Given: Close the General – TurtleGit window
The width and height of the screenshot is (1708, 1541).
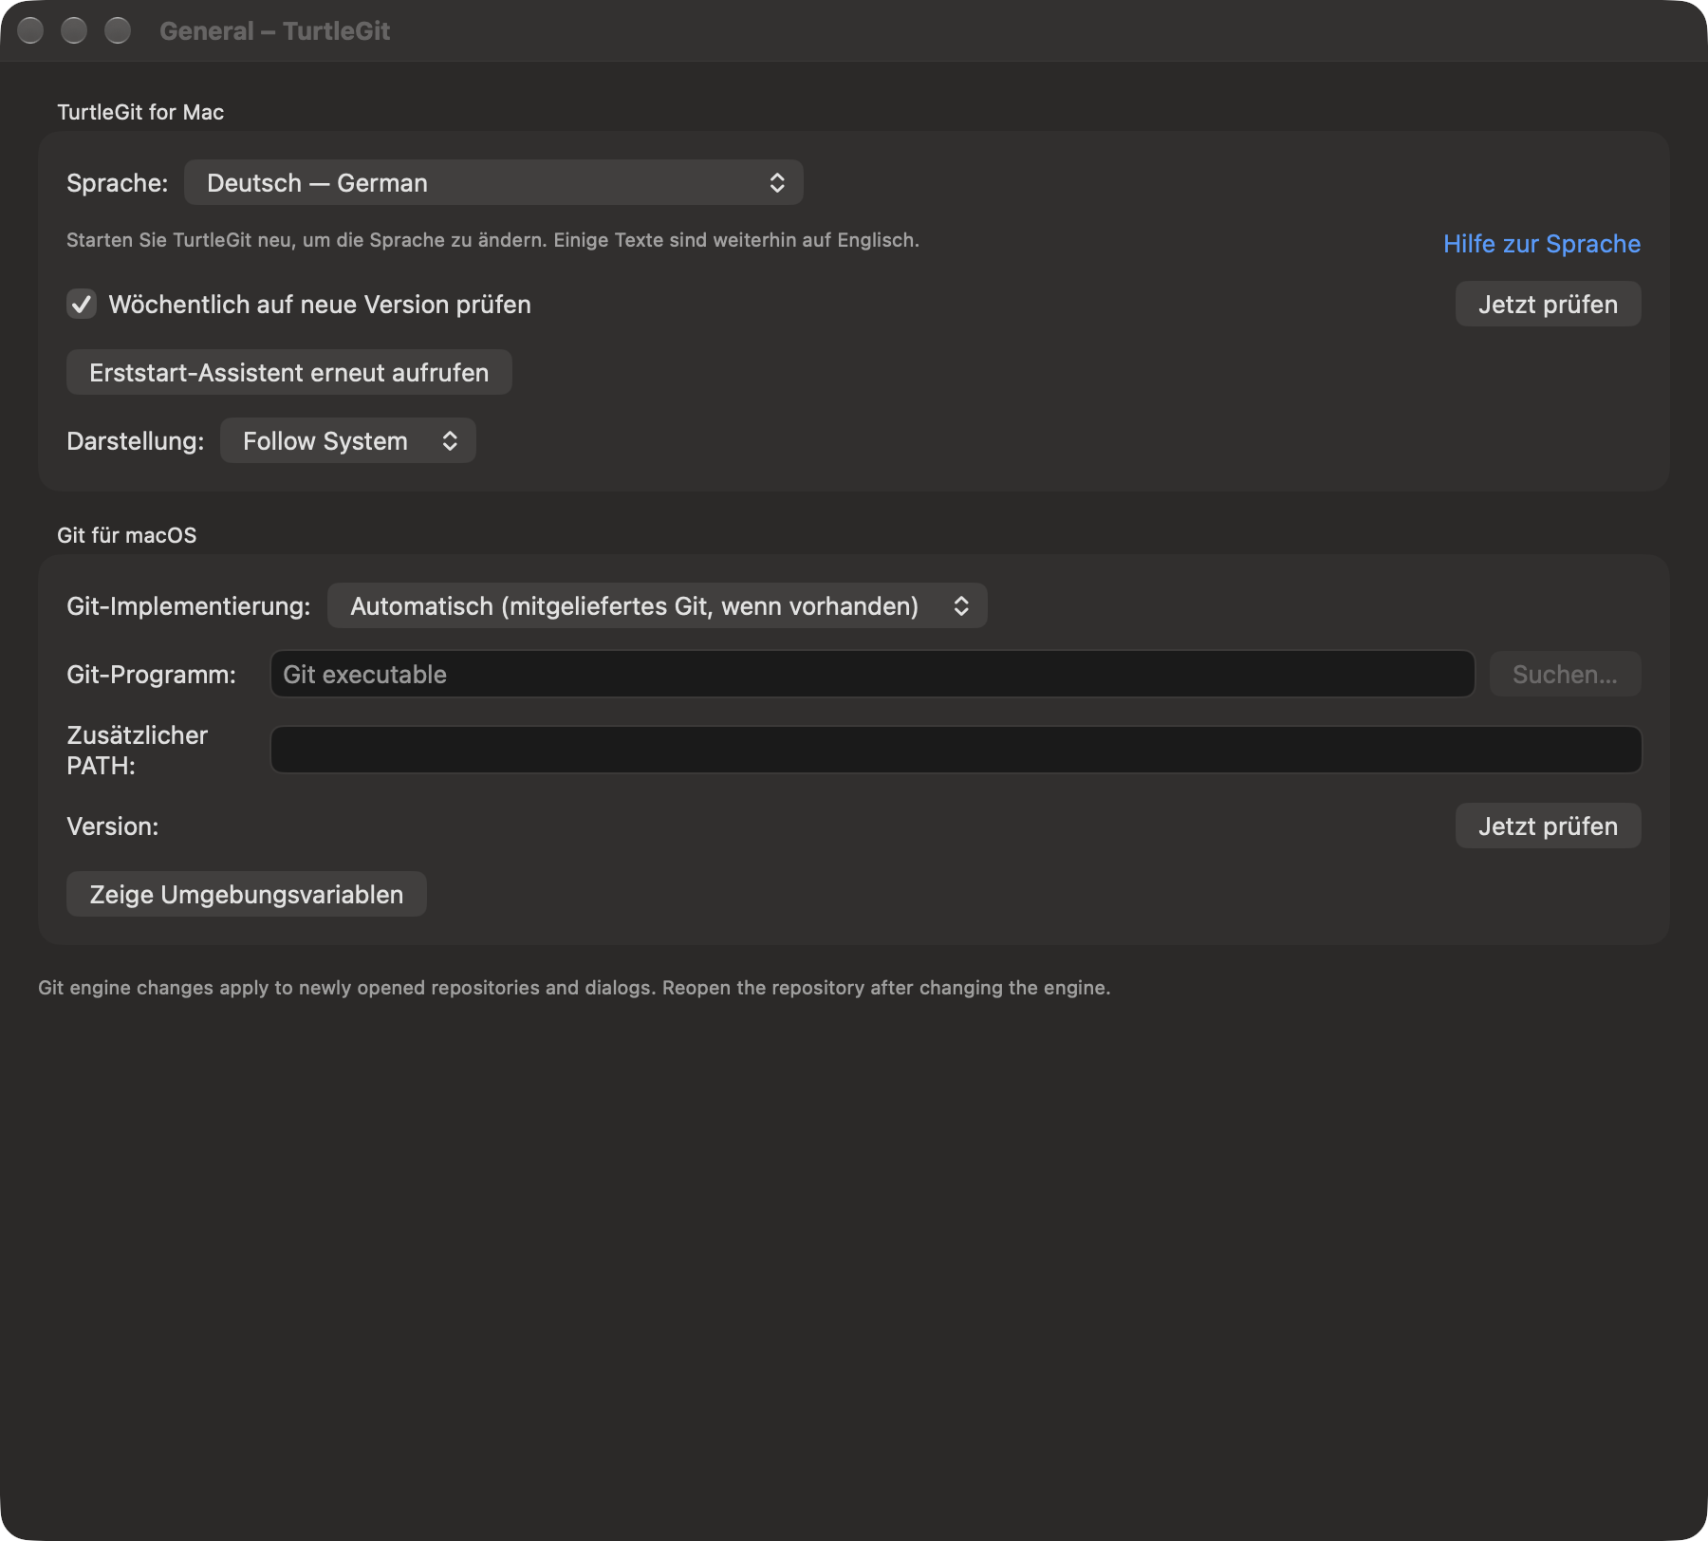Looking at the screenshot, I should pos(30,30).
